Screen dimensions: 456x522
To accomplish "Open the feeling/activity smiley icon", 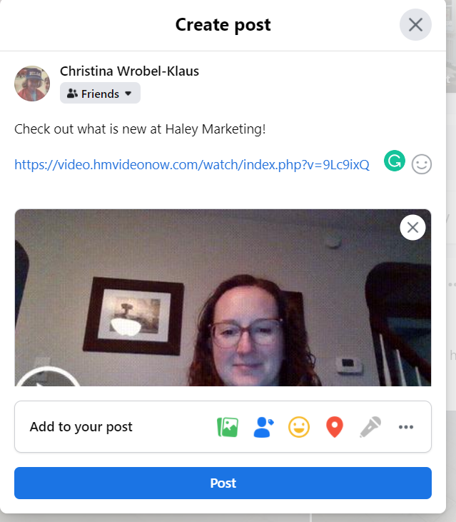I will click(x=299, y=427).
